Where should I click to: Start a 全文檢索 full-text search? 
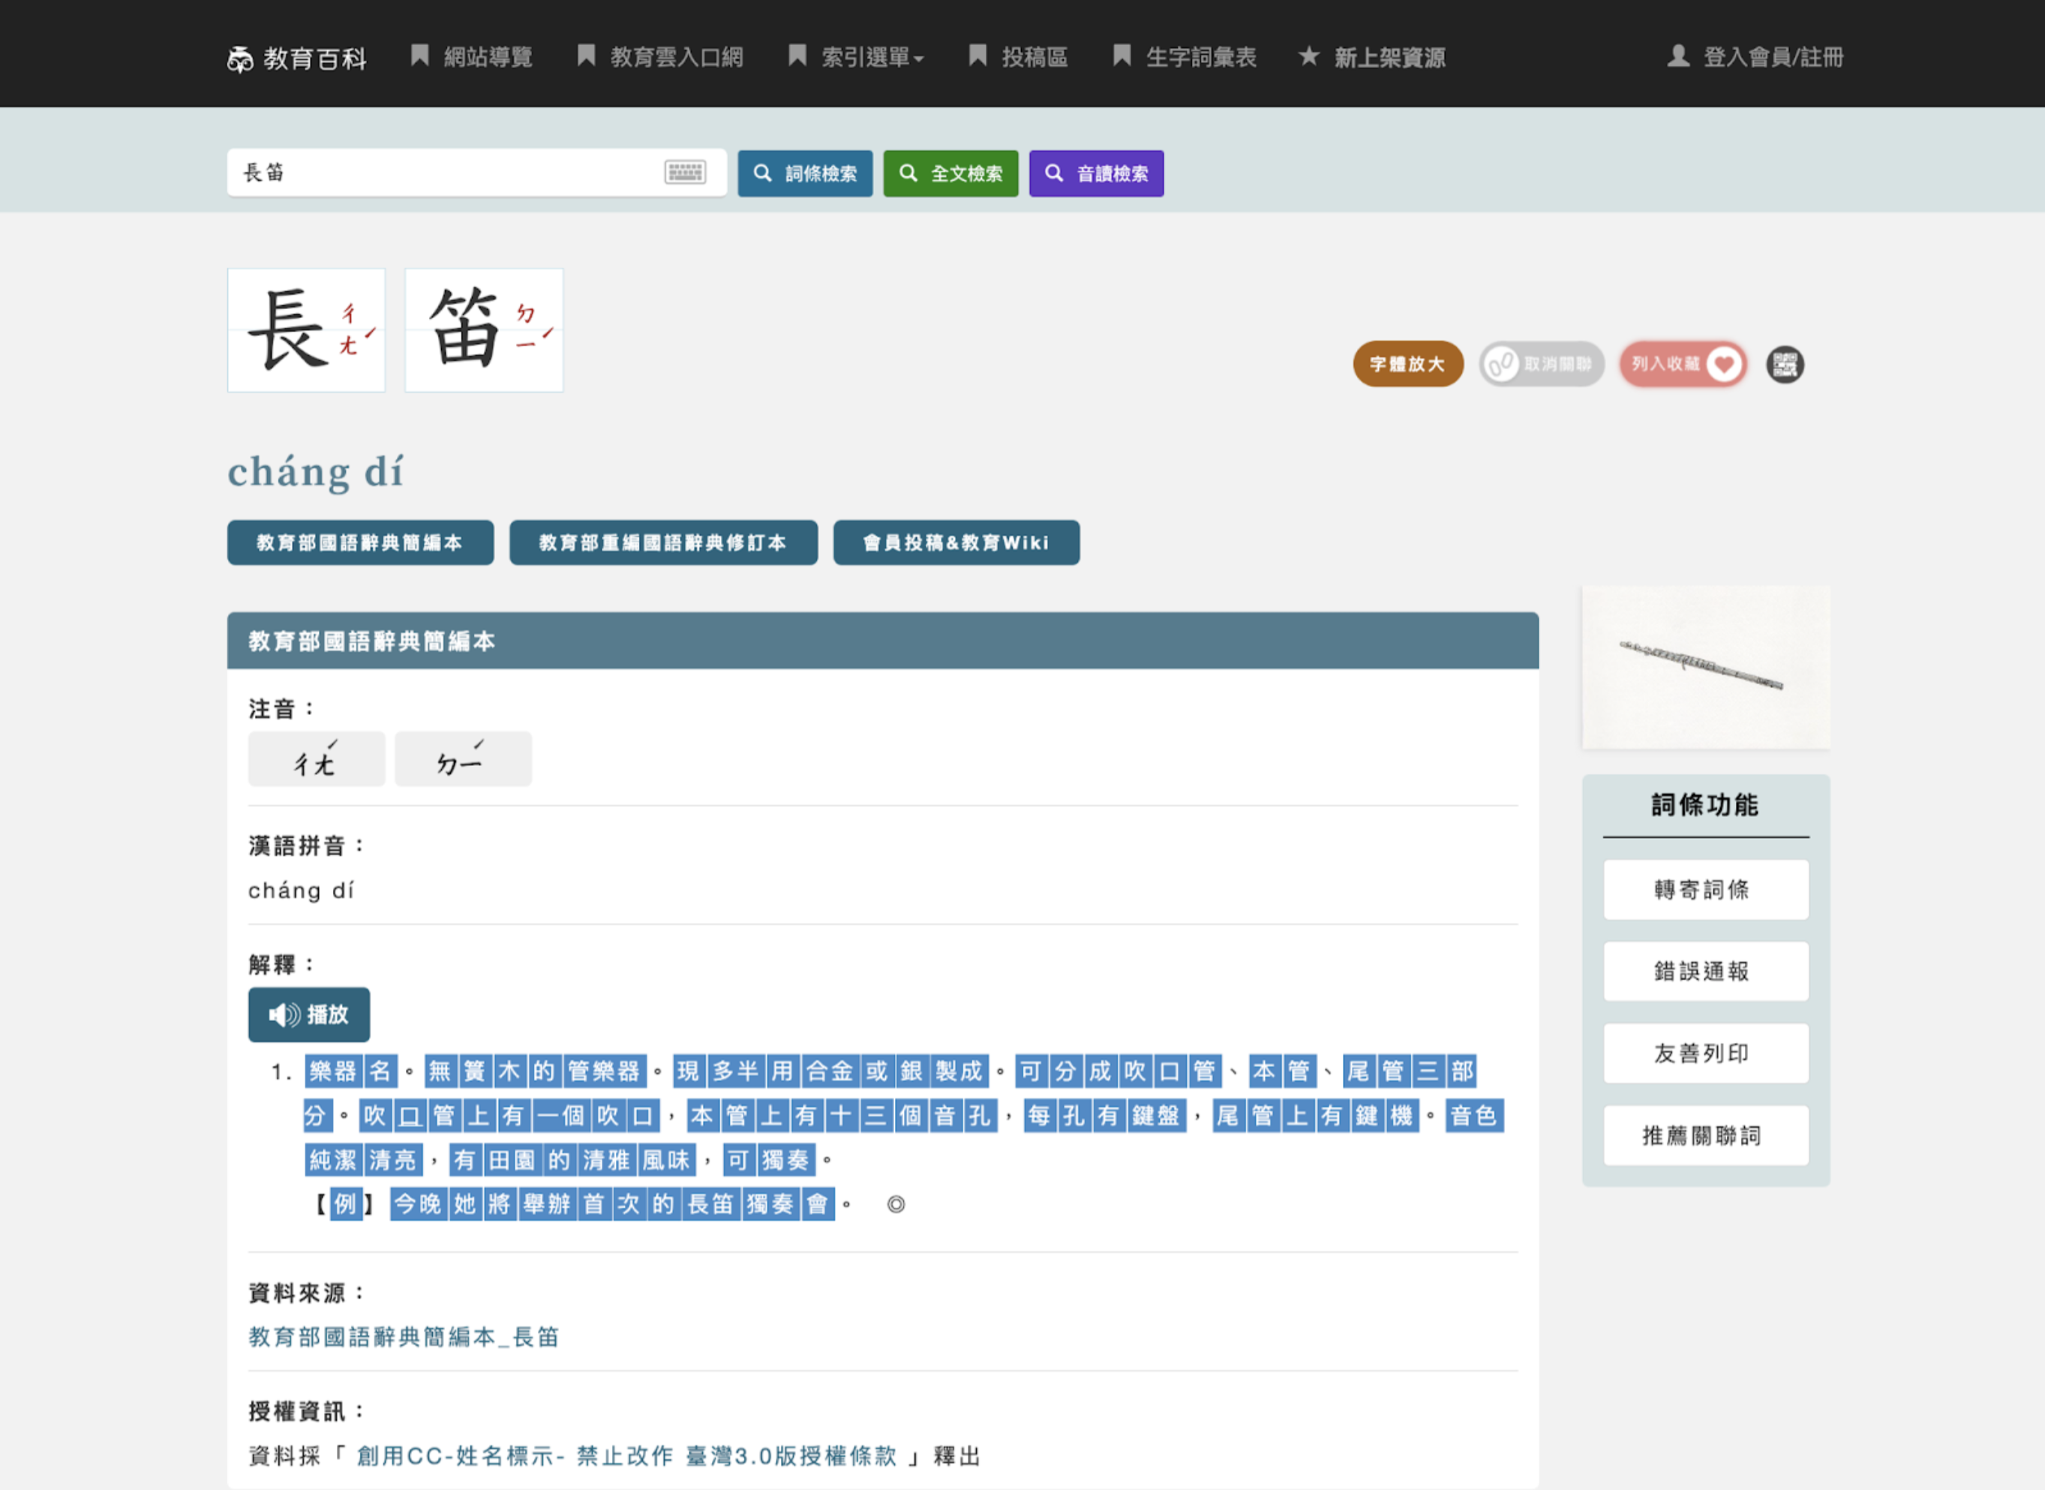pos(950,173)
